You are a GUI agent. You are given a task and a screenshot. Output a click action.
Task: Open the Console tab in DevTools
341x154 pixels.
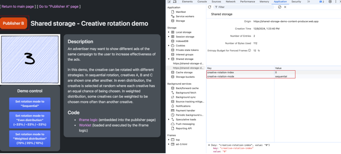tap(202, 2)
